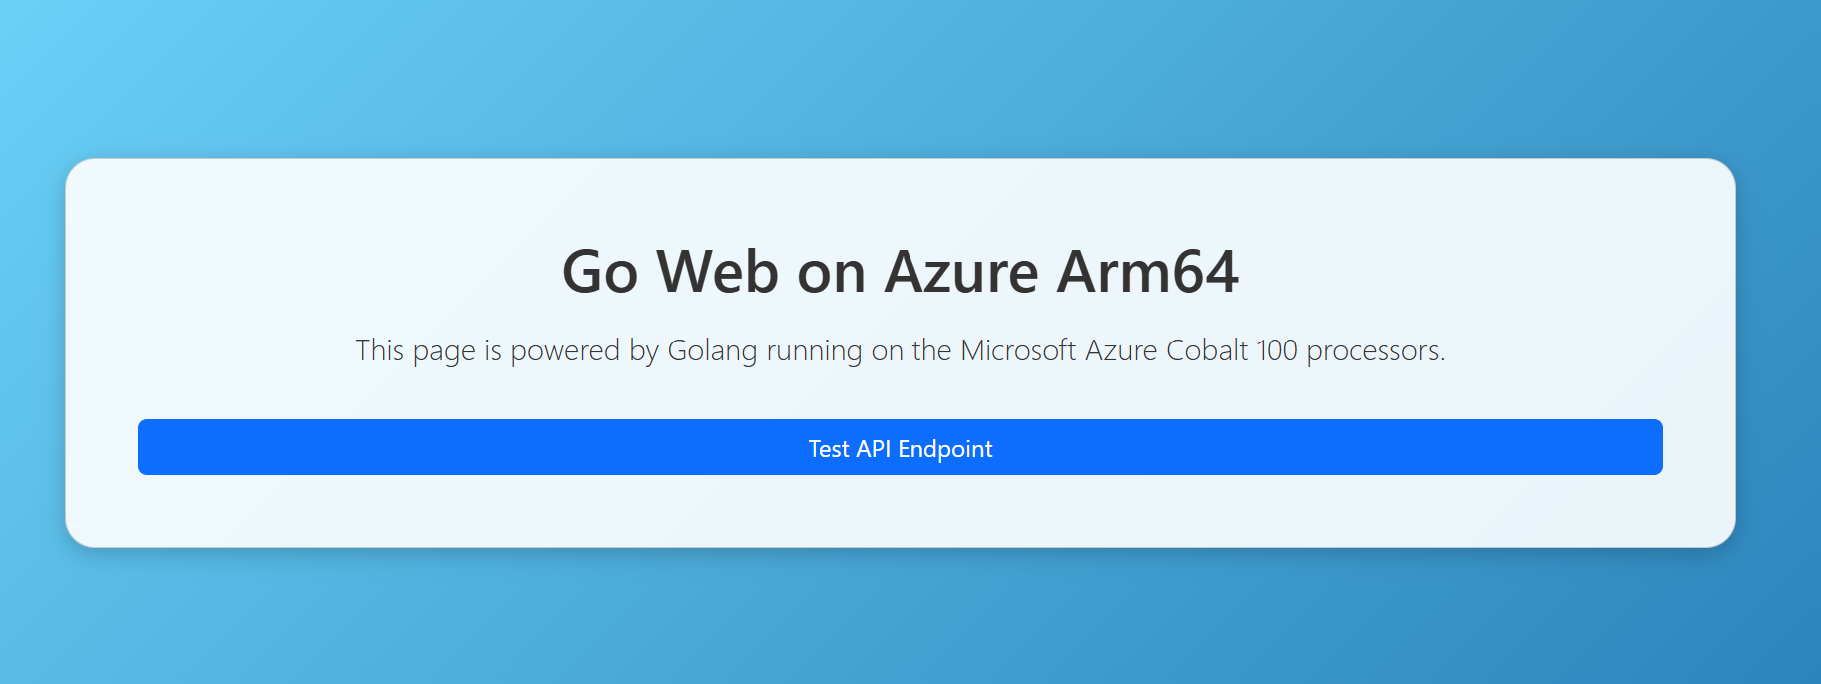The image size is (1821, 684).
Task: Click the word "Microsoft" in the description
Action: click(x=1018, y=351)
